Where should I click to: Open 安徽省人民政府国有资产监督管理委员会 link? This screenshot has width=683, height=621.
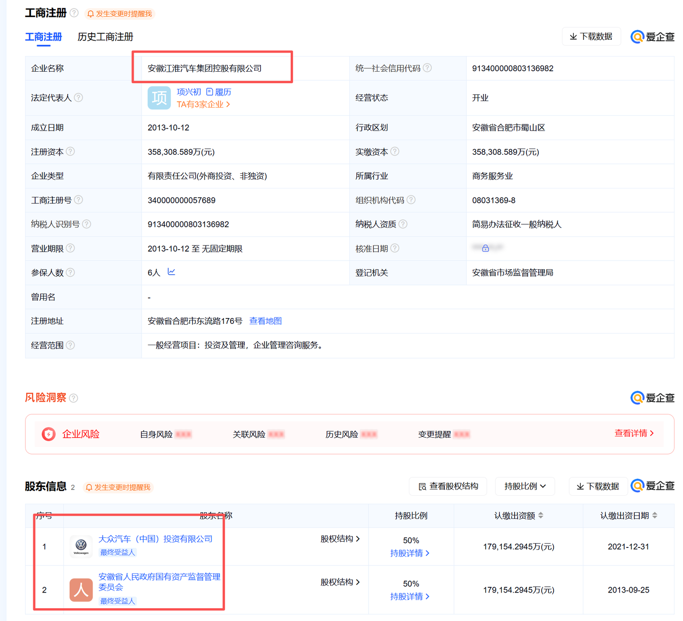click(x=159, y=582)
